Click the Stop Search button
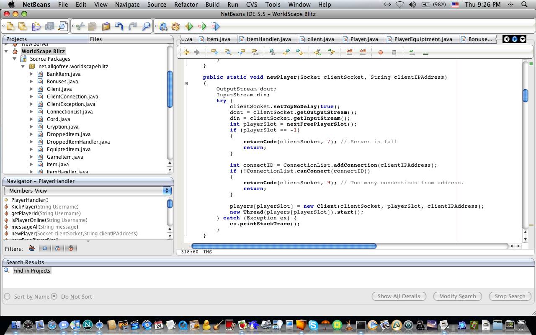The height and width of the screenshot is (335, 536). 510,296
